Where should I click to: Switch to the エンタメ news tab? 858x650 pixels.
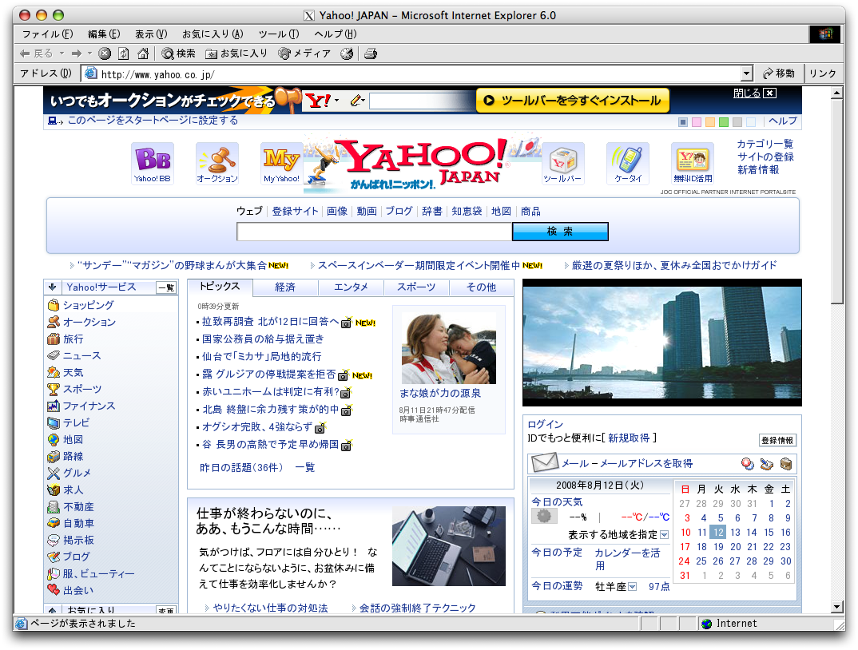point(351,287)
